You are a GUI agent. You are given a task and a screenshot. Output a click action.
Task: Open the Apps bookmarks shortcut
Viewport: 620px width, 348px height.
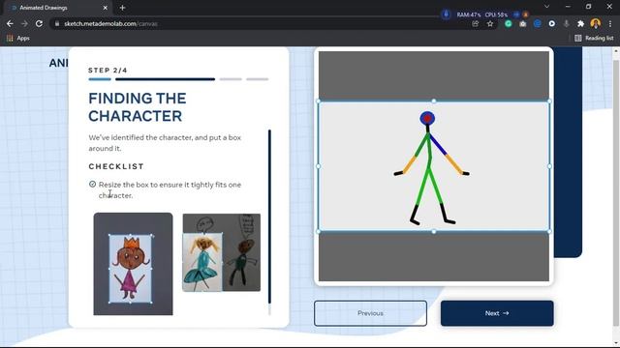(x=18, y=39)
